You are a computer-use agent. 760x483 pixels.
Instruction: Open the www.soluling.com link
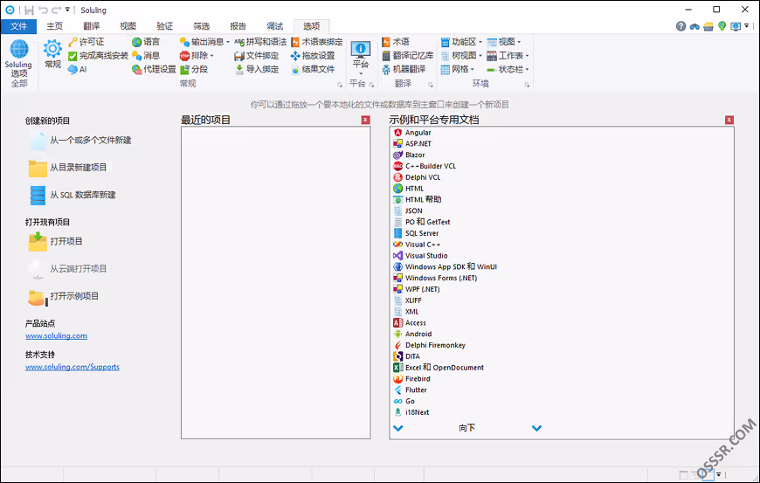point(56,335)
